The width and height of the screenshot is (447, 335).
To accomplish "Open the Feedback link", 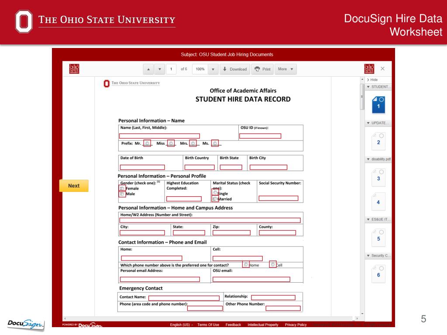I will point(233,325).
